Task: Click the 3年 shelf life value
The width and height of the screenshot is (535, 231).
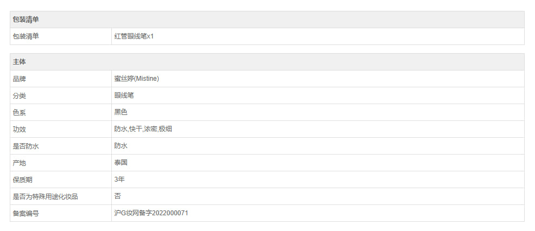Action: click(x=119, y=179)
